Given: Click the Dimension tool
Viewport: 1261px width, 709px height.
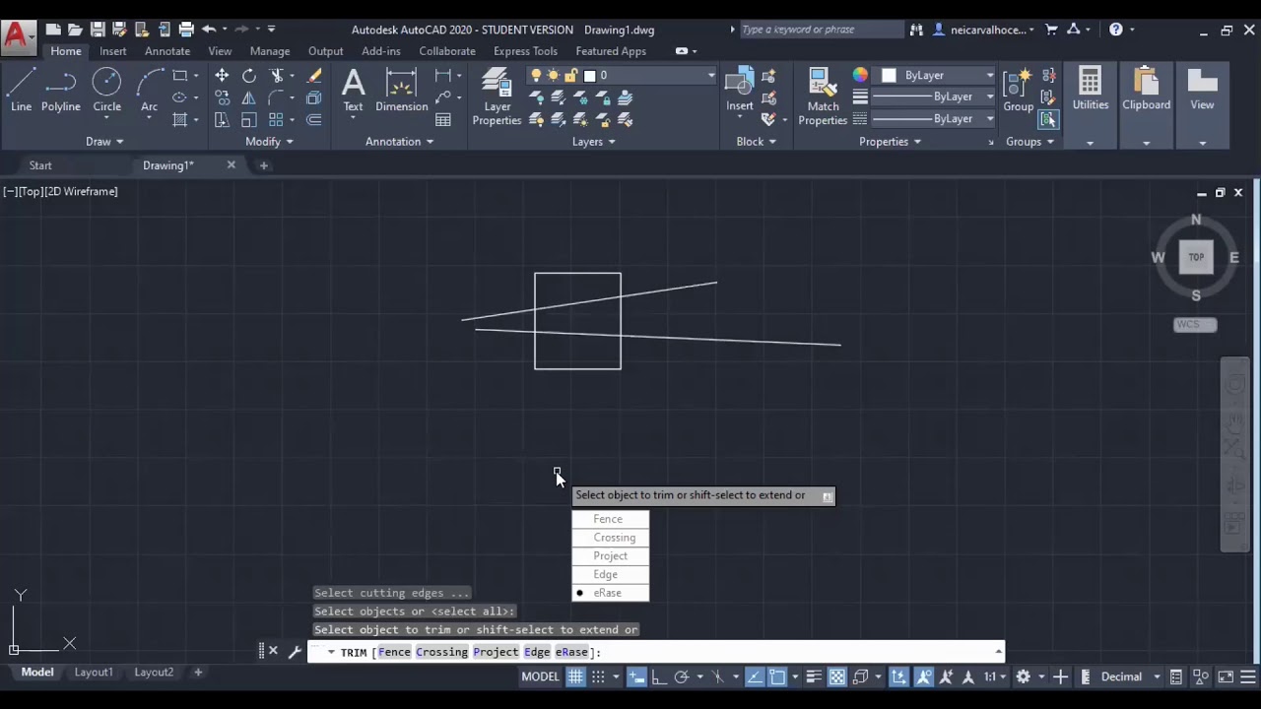Looking at the screenshot, I should tap(401, 90).
